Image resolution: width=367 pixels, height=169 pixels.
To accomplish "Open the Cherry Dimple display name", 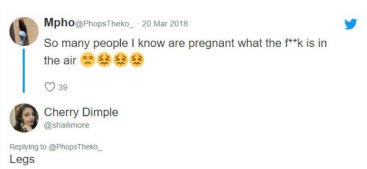I will pos(81,112).
